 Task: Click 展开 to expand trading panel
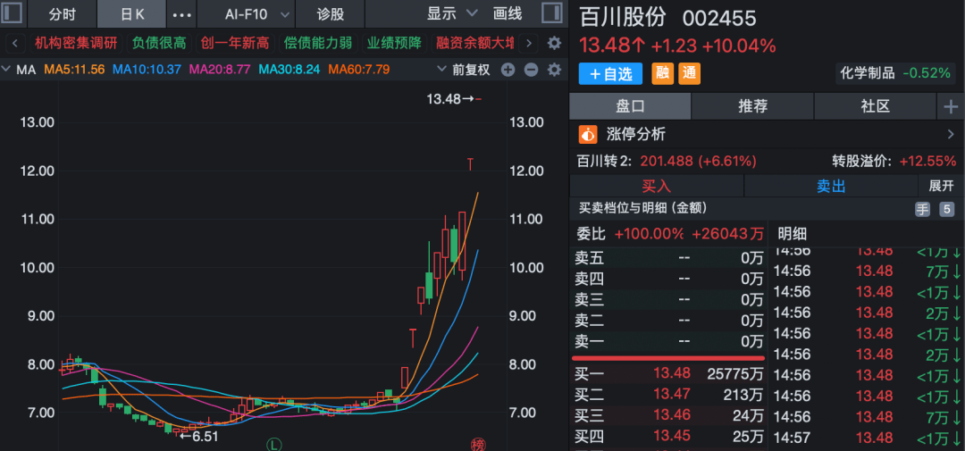click(x=940, y=186)
